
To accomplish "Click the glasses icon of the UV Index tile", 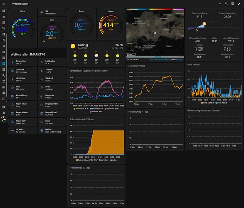I will [x=12, y=131].
